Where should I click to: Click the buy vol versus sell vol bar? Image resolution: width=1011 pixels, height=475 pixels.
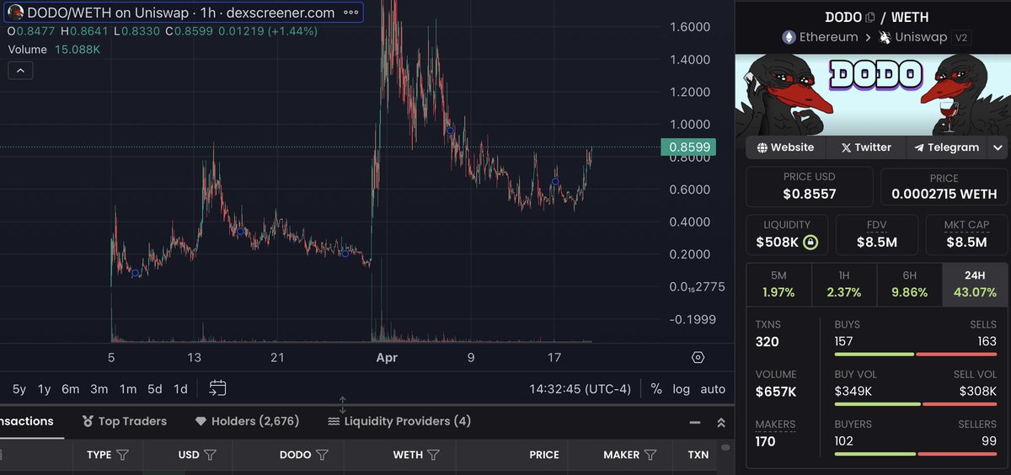point(916,404)
